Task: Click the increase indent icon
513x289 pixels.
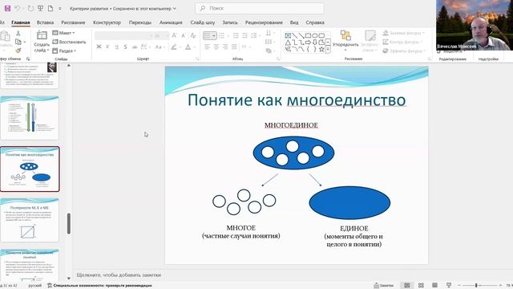Action: [244, 35]
